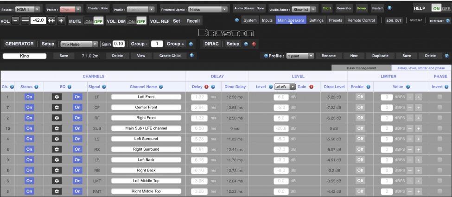Toggle the HELP on/off switch
Screen dimensions: 452x197
pos(441,8)
